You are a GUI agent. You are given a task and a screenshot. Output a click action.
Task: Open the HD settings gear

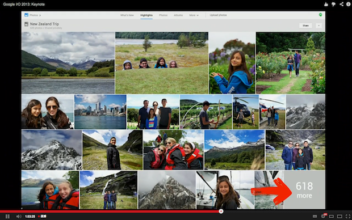[324, 216]
